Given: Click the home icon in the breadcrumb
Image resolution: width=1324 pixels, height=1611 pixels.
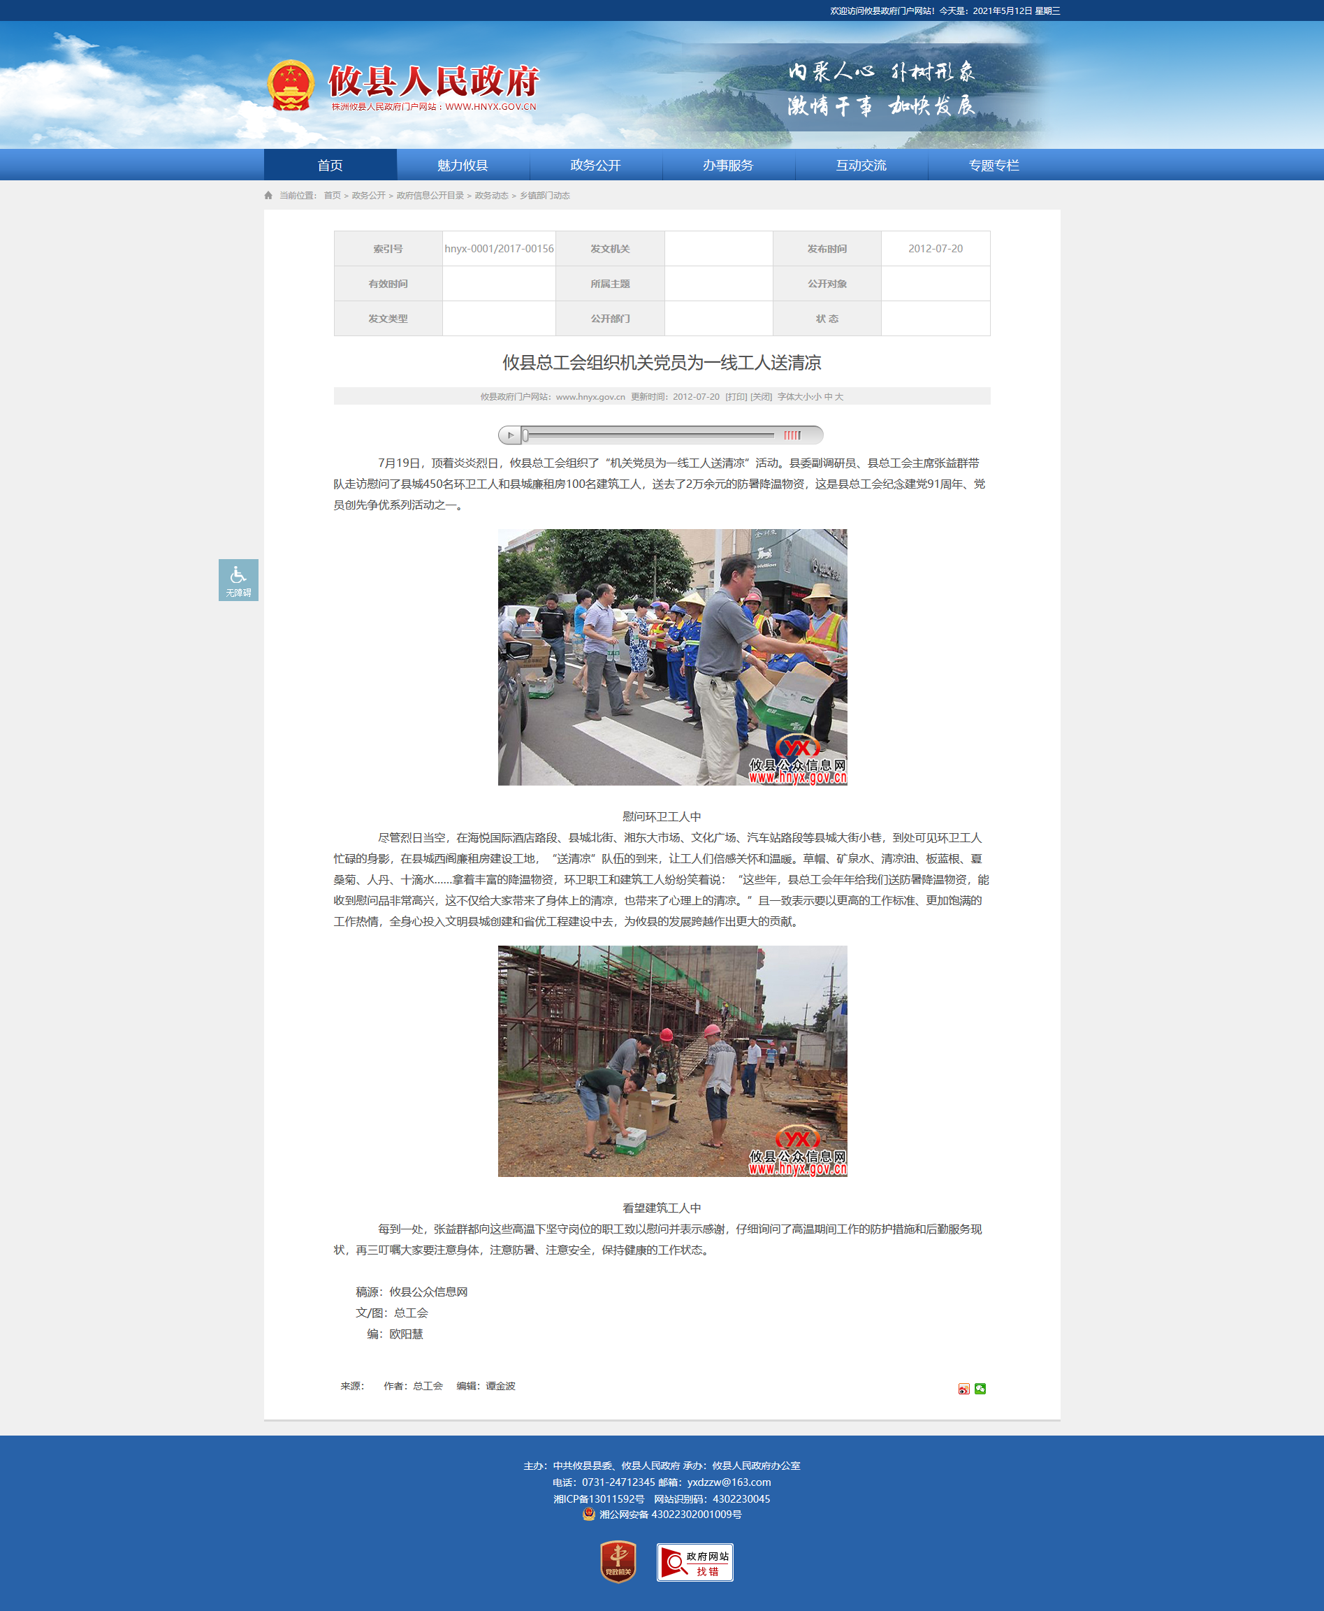Looking at the screenshot, I should tap(268, 195).
